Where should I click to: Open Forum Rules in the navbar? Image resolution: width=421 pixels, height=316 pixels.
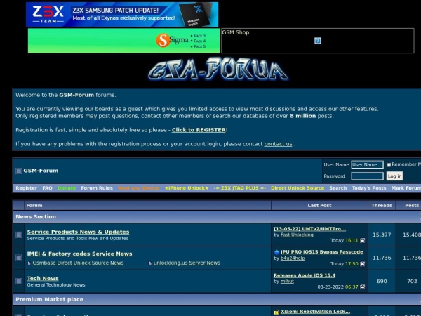pos(97,188)
